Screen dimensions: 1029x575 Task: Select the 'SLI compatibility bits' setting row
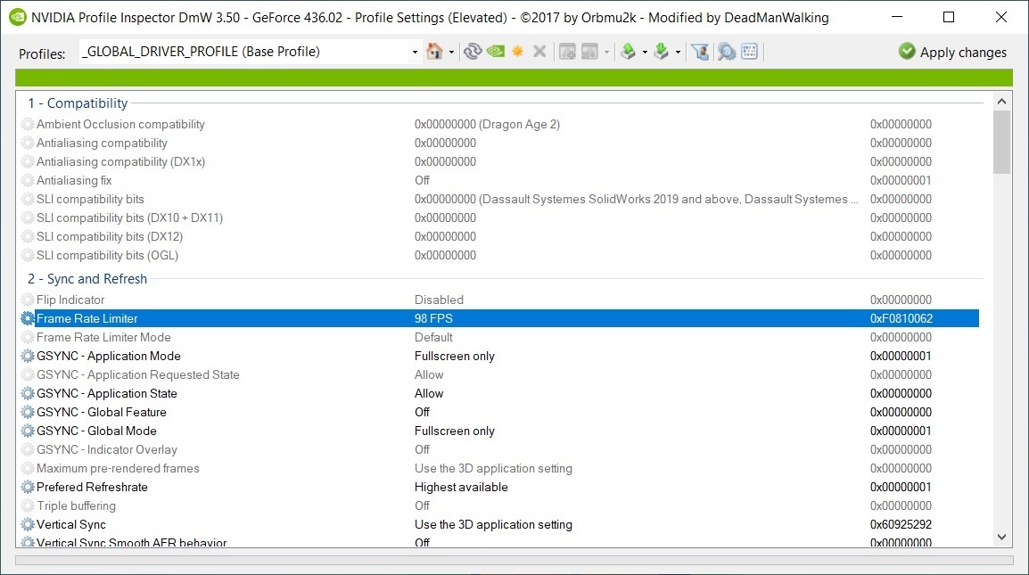pos(499,199)
